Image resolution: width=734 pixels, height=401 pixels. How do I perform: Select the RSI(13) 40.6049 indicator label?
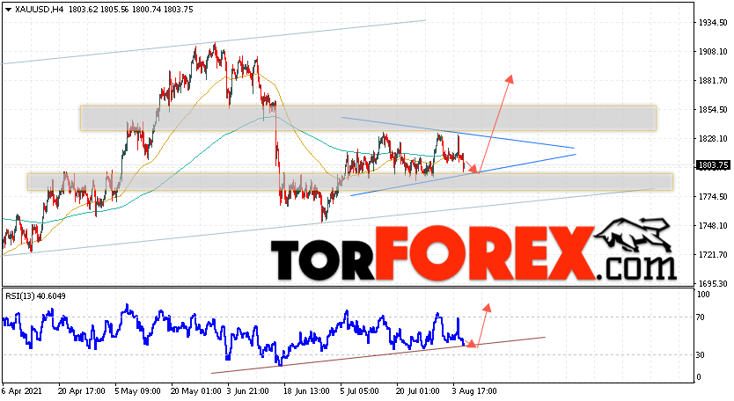(35, 296)
